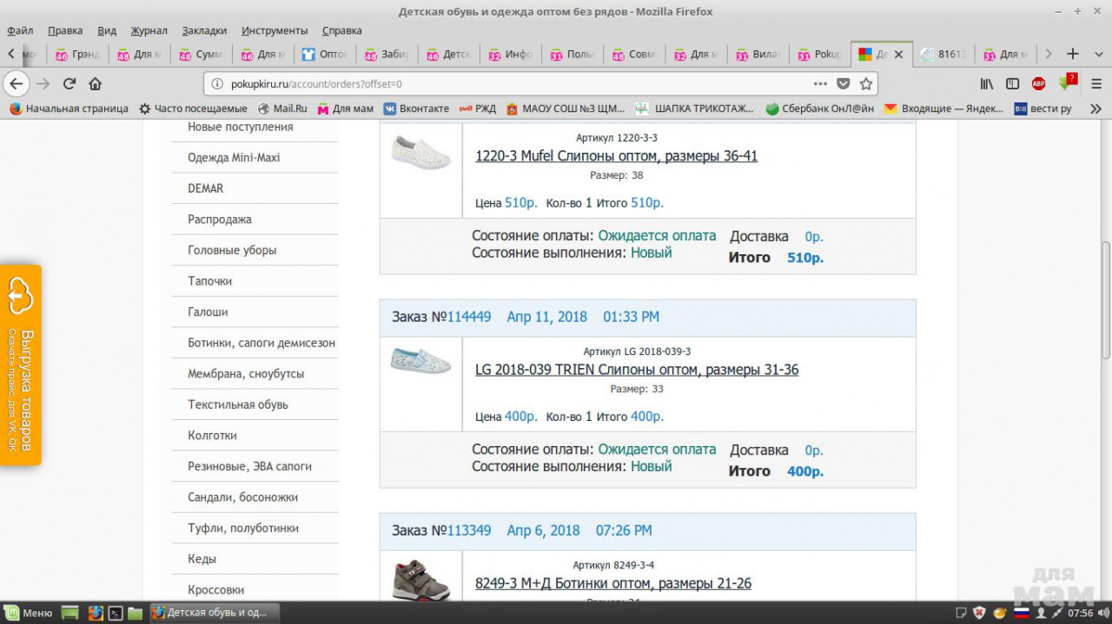Toggle the Firefox sidebar view icon
This screenshot has width=1112, height=624.
click(1012, 84)
